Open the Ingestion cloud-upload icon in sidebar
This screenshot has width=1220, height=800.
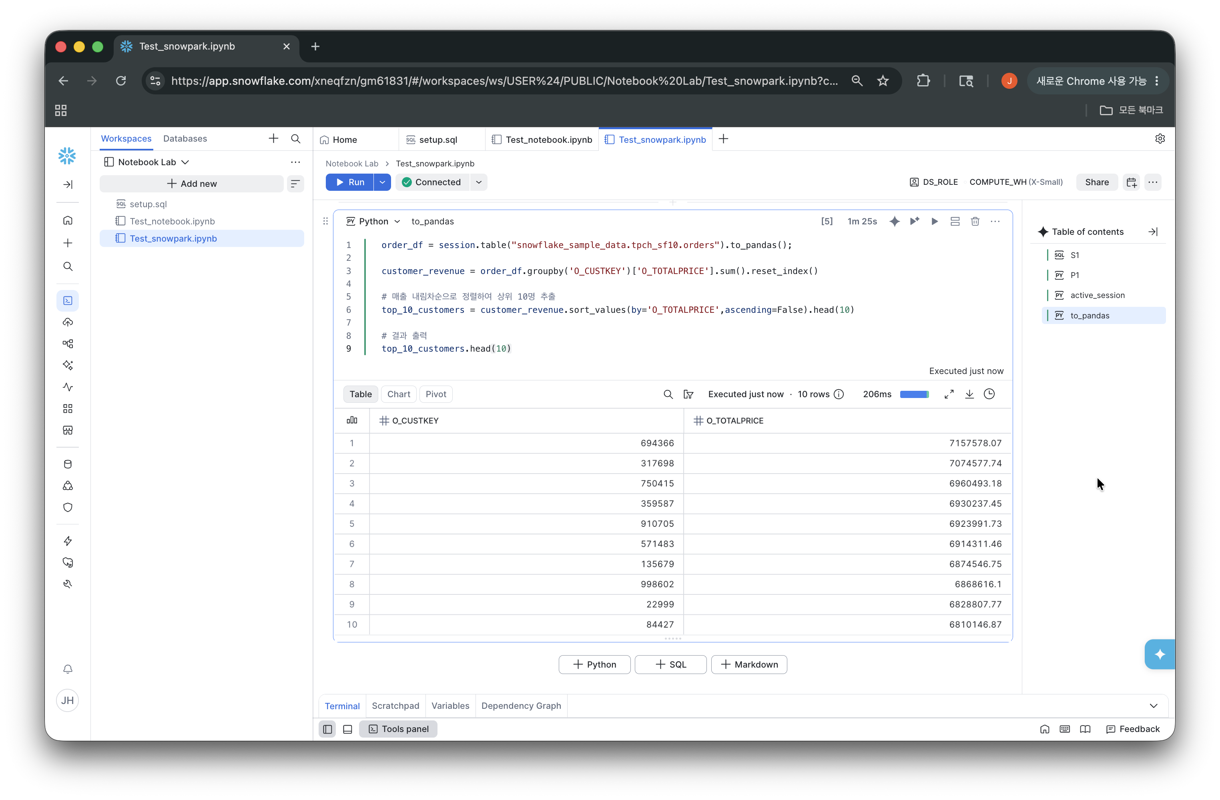(68, 322)
